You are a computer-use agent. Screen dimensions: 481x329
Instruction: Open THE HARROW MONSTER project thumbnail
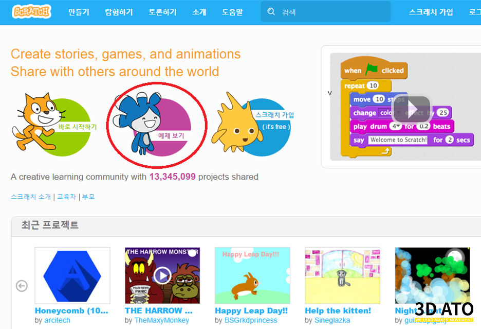click(x=162, y=275)
